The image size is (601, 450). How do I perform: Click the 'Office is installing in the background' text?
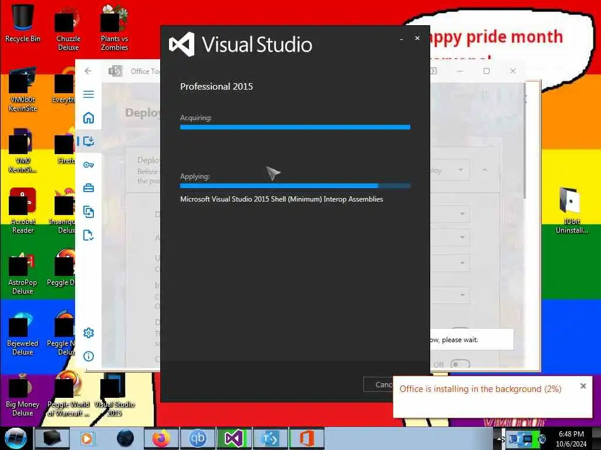click(x=480, y=389)
